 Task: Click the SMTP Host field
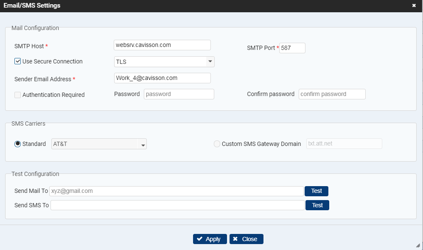click(x=162, y=45)
